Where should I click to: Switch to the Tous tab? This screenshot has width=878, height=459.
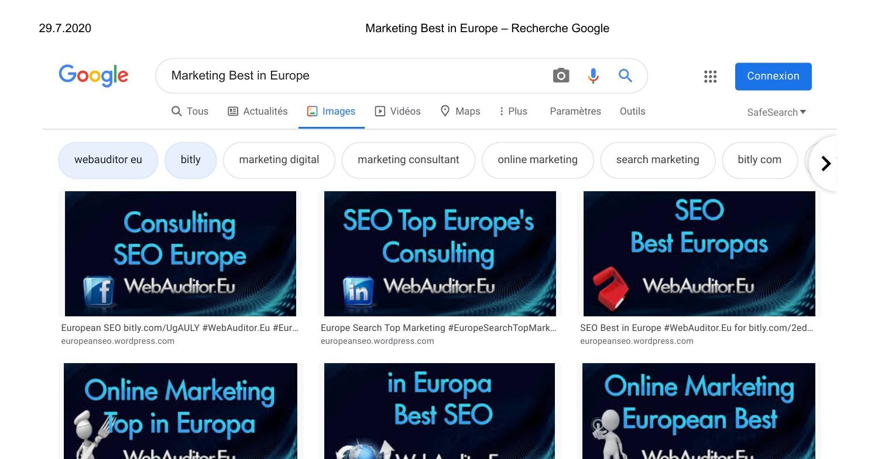pyautogui.click(x=190, y=111)
